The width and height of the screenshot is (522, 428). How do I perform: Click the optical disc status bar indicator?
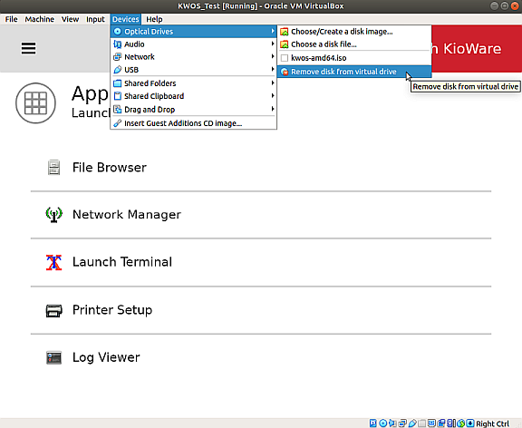(383, 423)
